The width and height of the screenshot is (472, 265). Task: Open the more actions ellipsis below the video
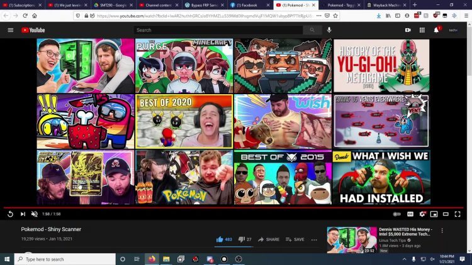click(x=314, y=240)
